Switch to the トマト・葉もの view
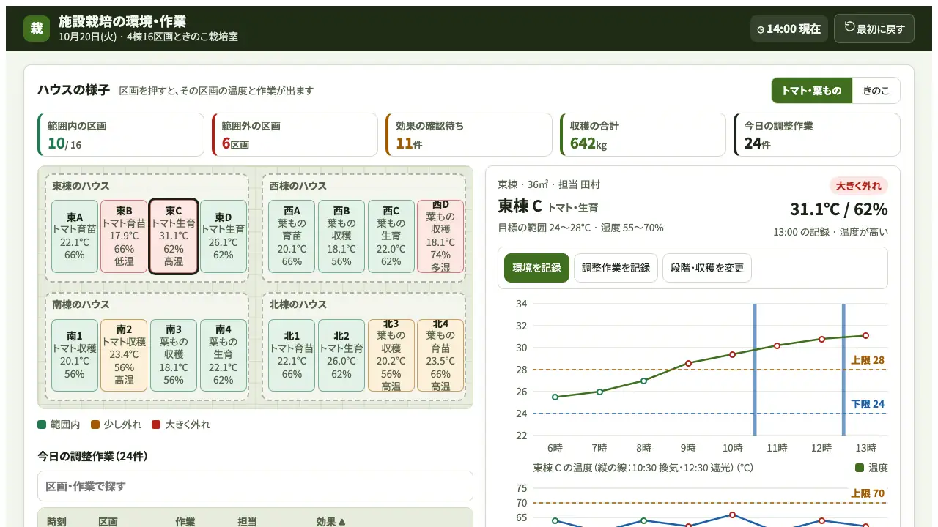This screenshot has height=527, width=938. tap(812, 91)
